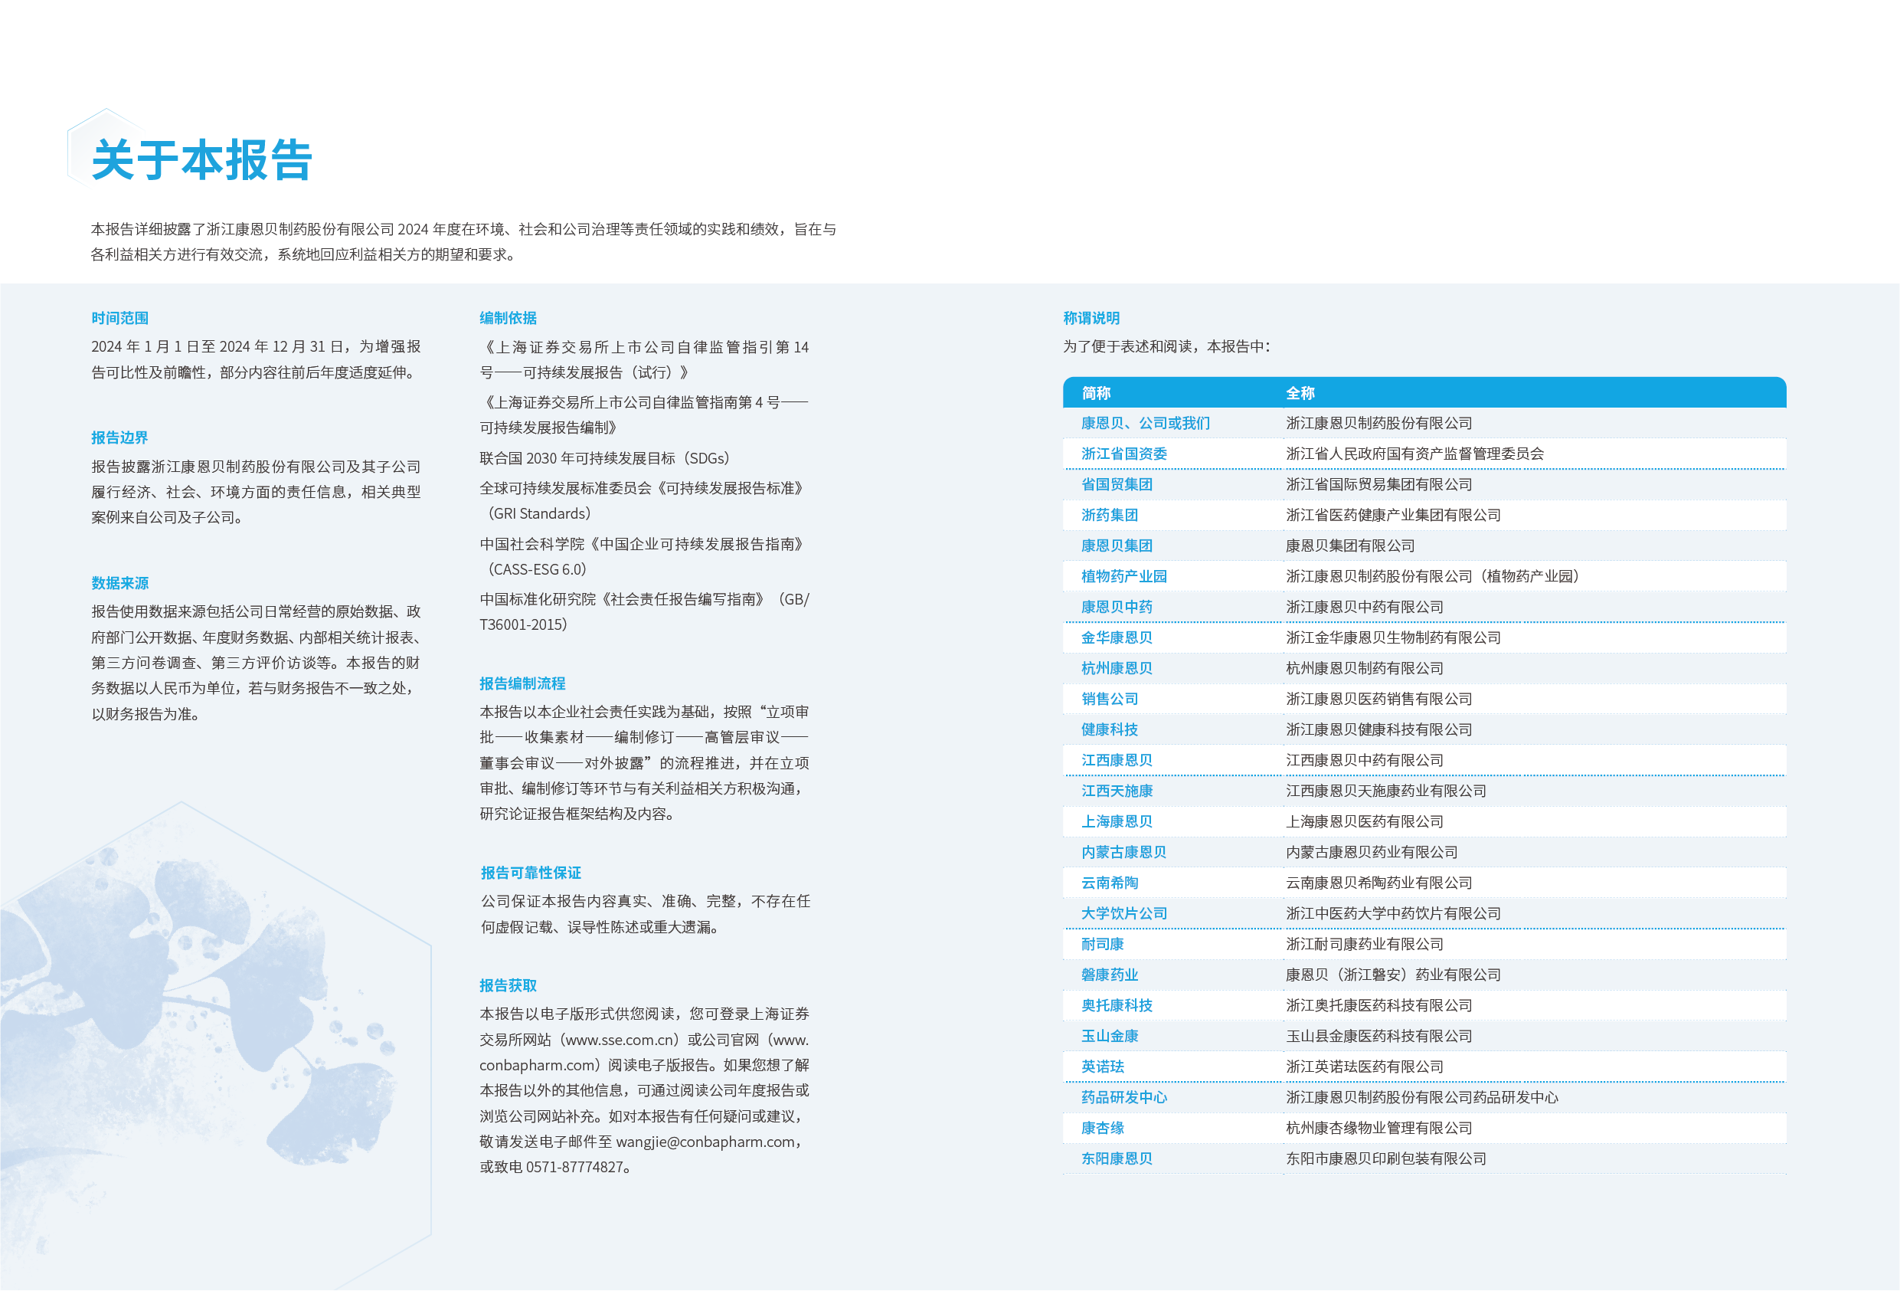Click the 数据来源 section heading
The image size is (1900, 1291).
(119, 583)
